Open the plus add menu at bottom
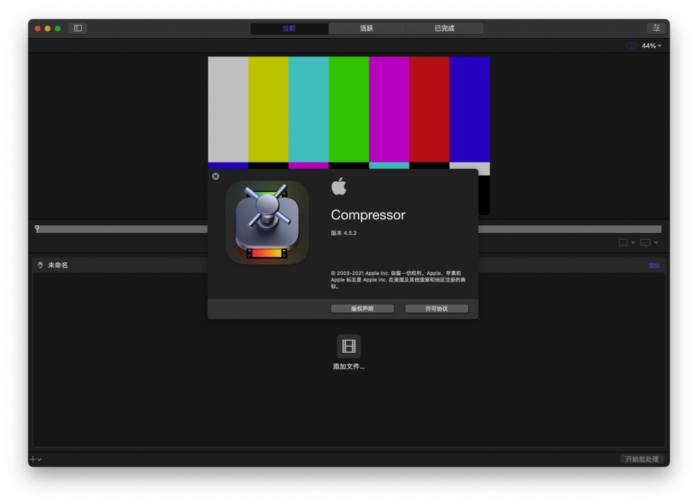The image size is (698, 504). click(x=35, y=459)
